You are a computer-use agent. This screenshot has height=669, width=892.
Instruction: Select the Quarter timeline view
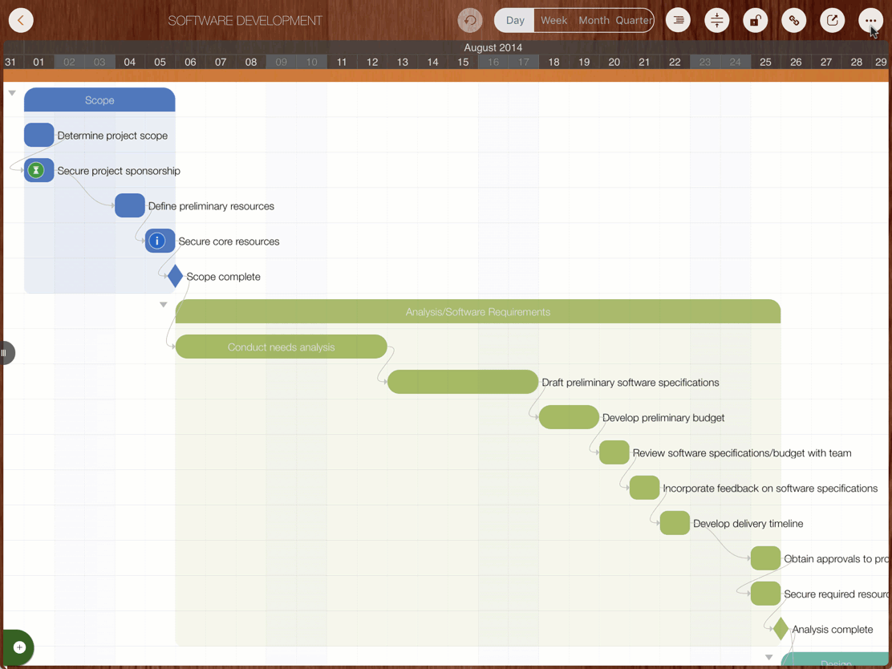tap(634, 20)
